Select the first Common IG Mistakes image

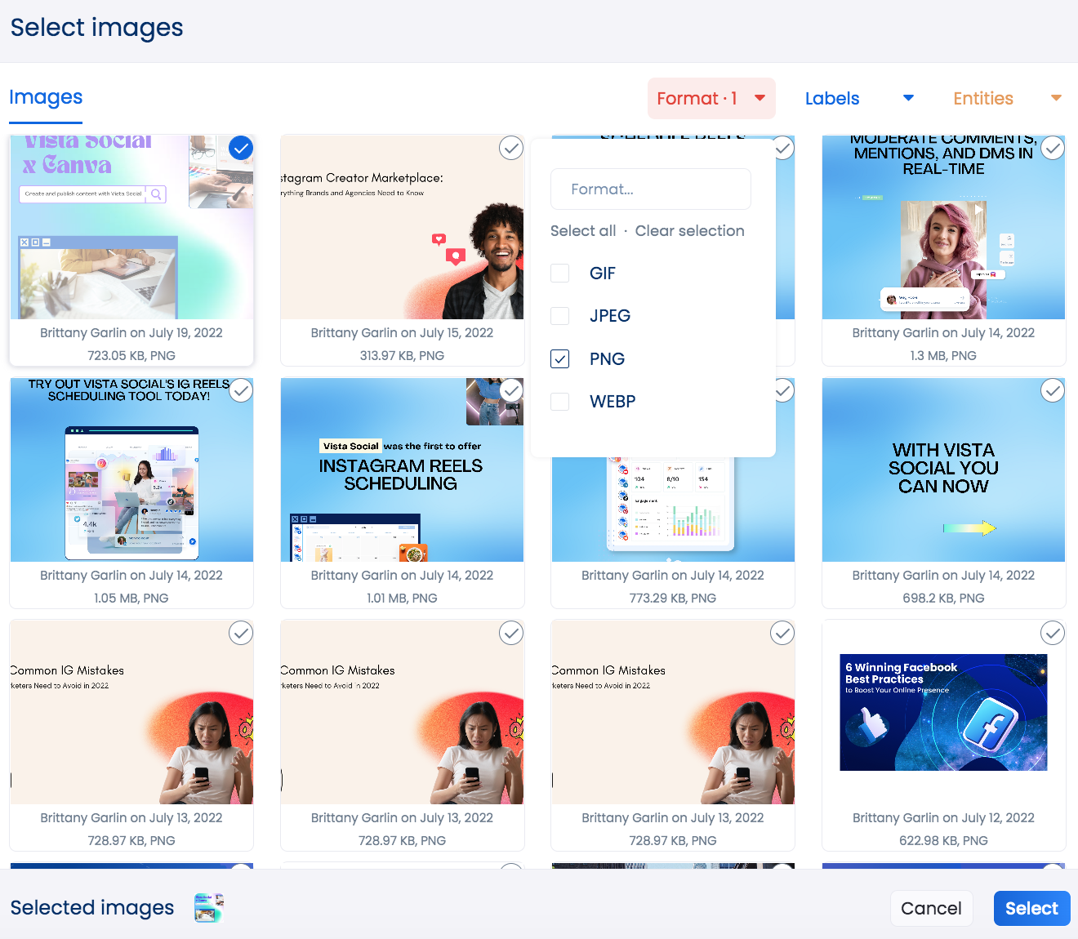tap(240, 633)
